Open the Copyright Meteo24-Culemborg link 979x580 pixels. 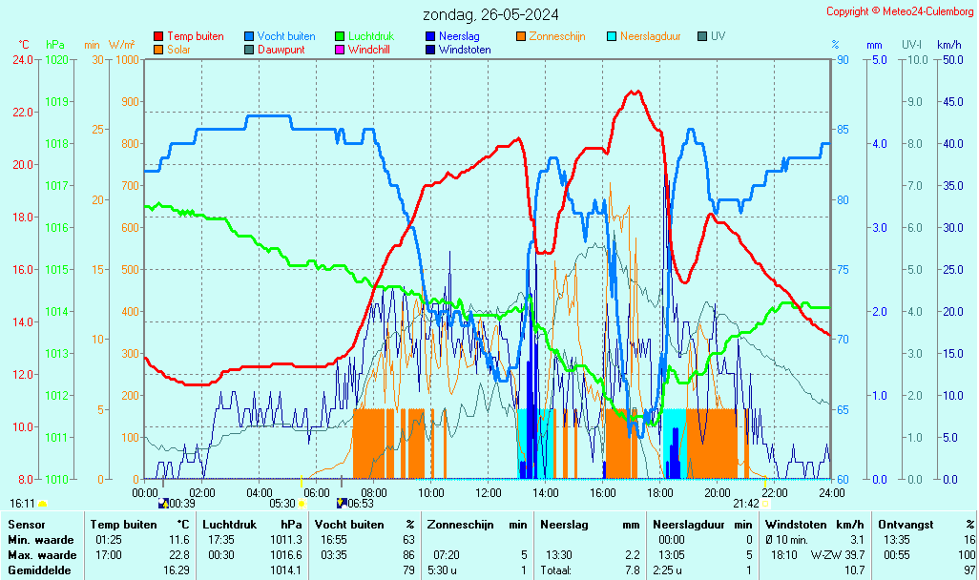899,11
